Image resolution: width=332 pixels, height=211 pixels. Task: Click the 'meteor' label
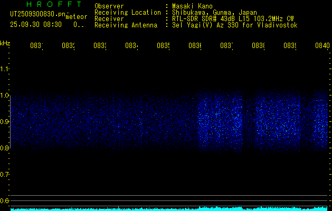[77, 17]
